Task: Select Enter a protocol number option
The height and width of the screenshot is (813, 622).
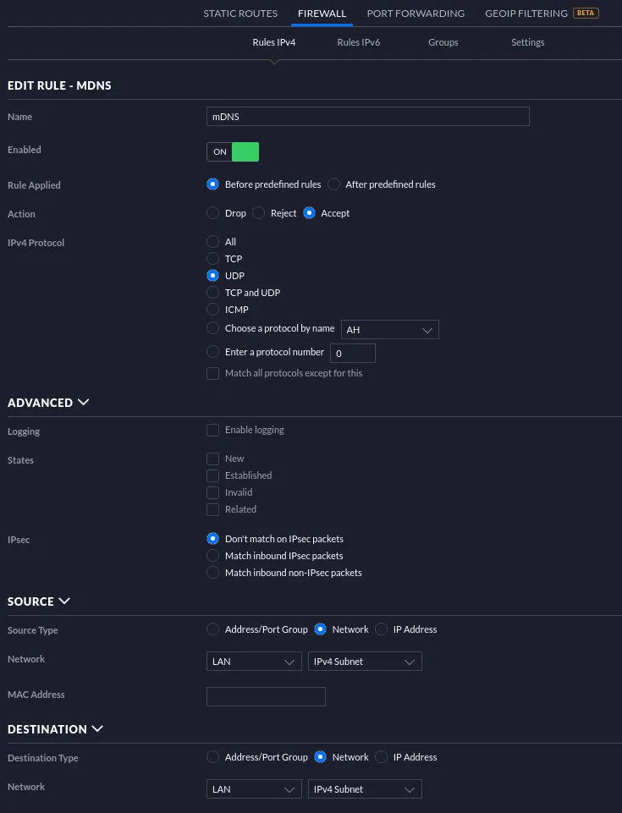Action: point(212,352)
